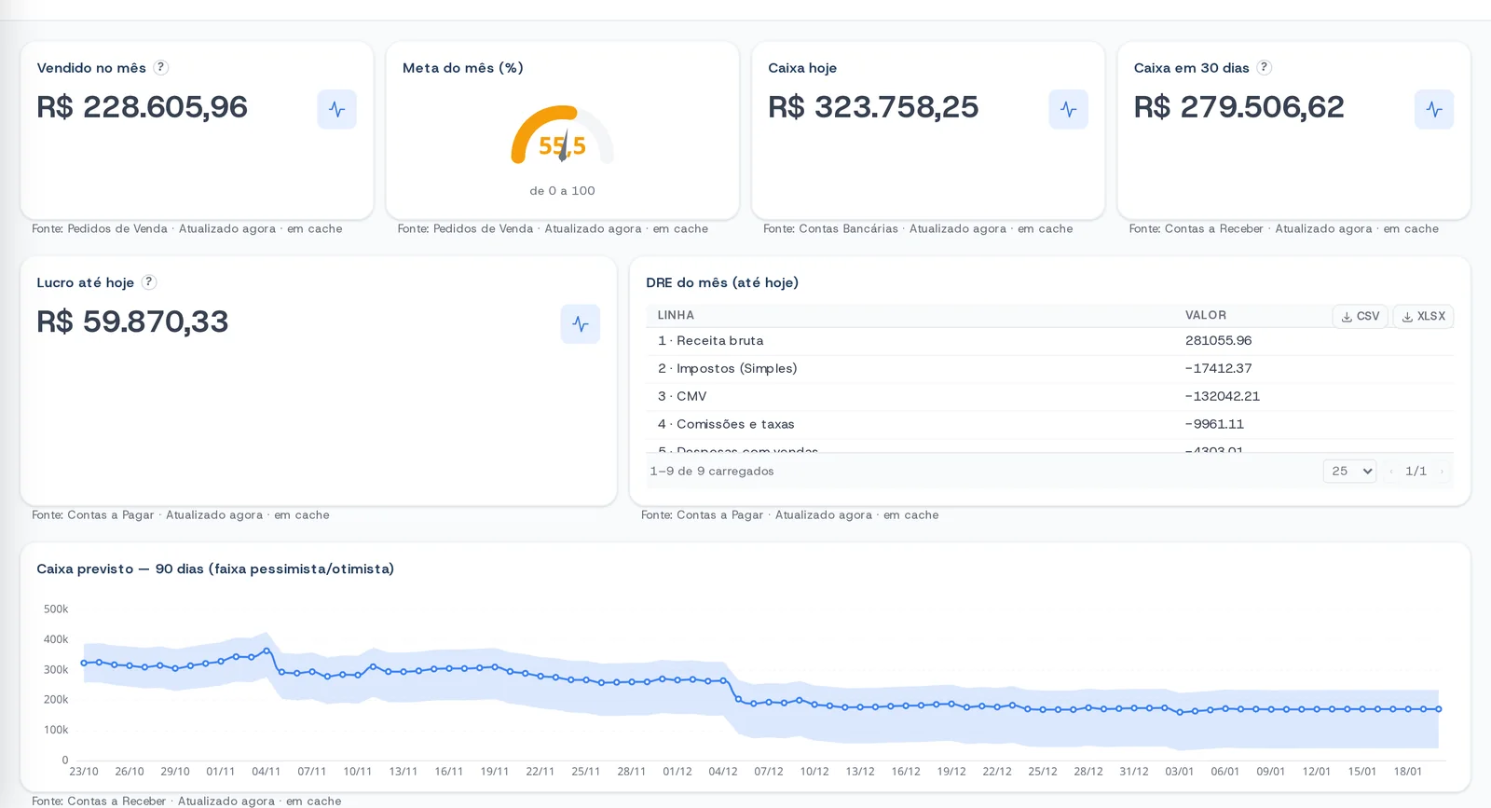Select the row '2 · Impostos (Simples)'

click(1049, 368)
